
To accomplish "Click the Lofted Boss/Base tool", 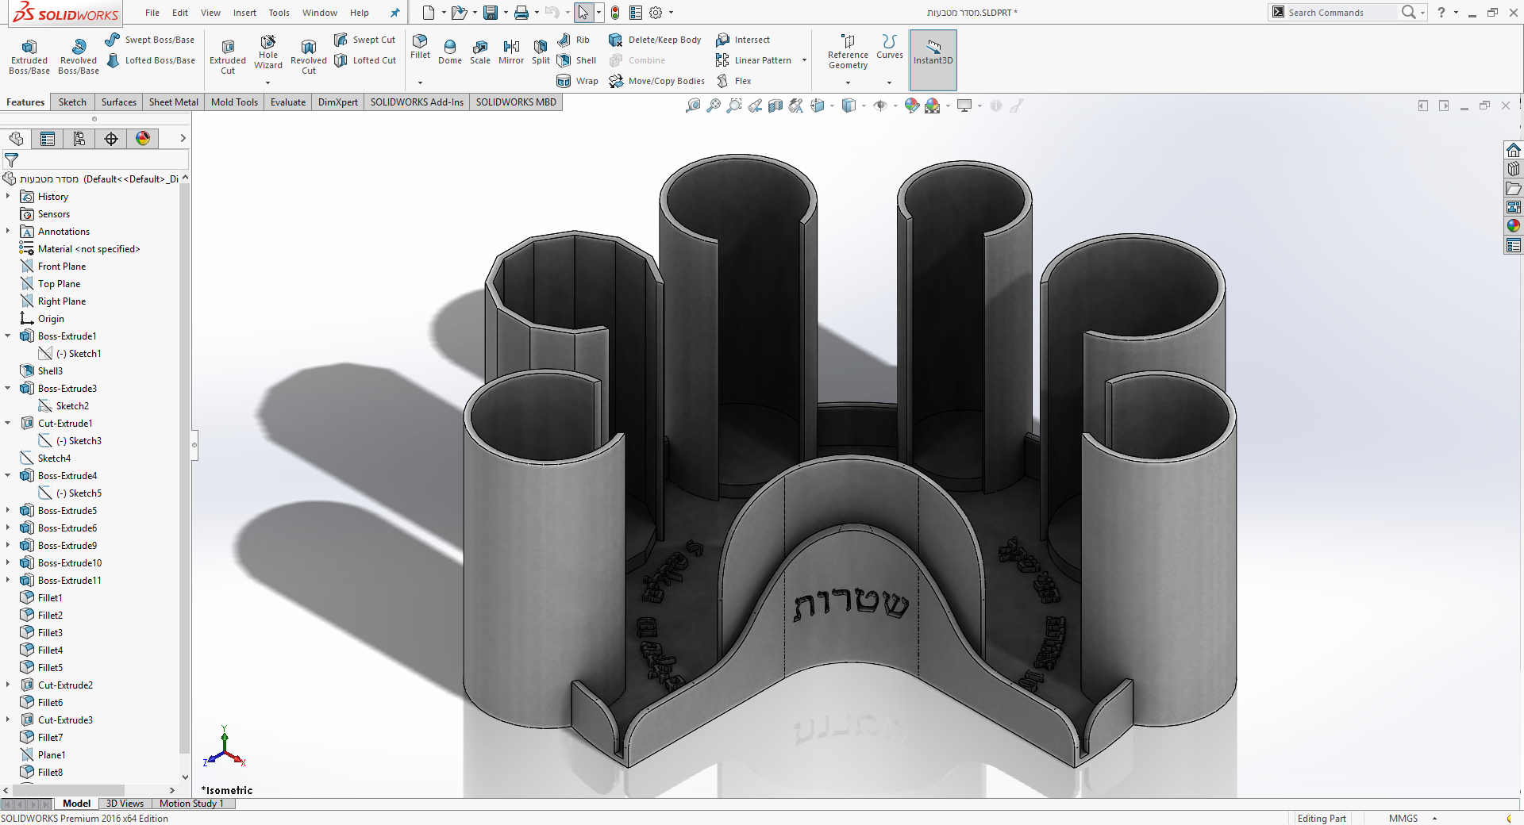I will (x=150, y=60).
